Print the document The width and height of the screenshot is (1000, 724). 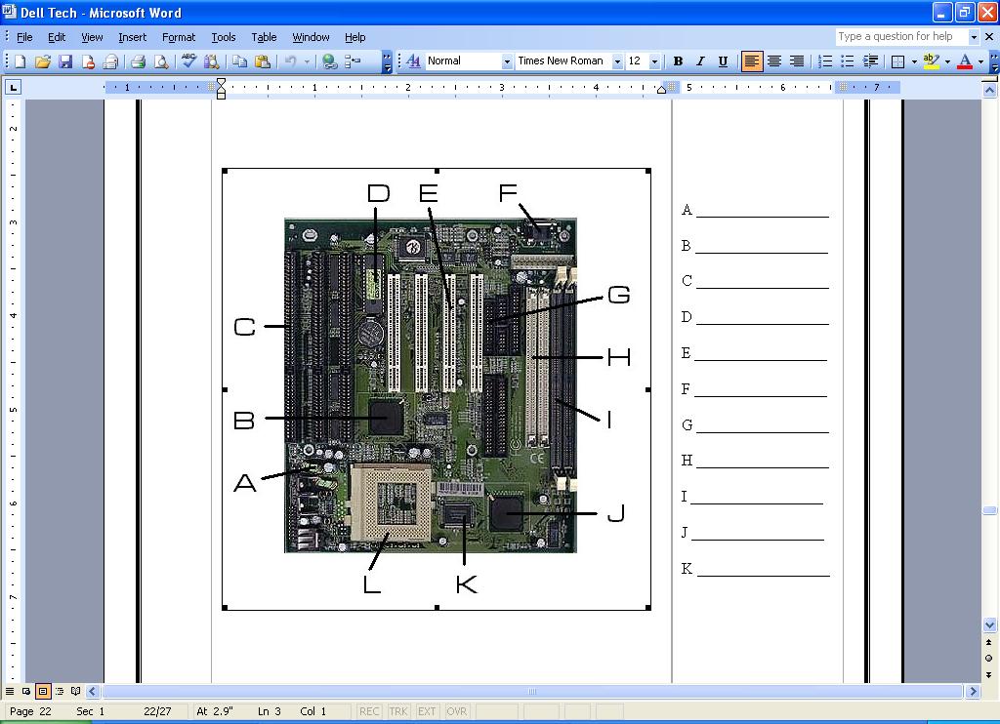click(x=139, y=61)
